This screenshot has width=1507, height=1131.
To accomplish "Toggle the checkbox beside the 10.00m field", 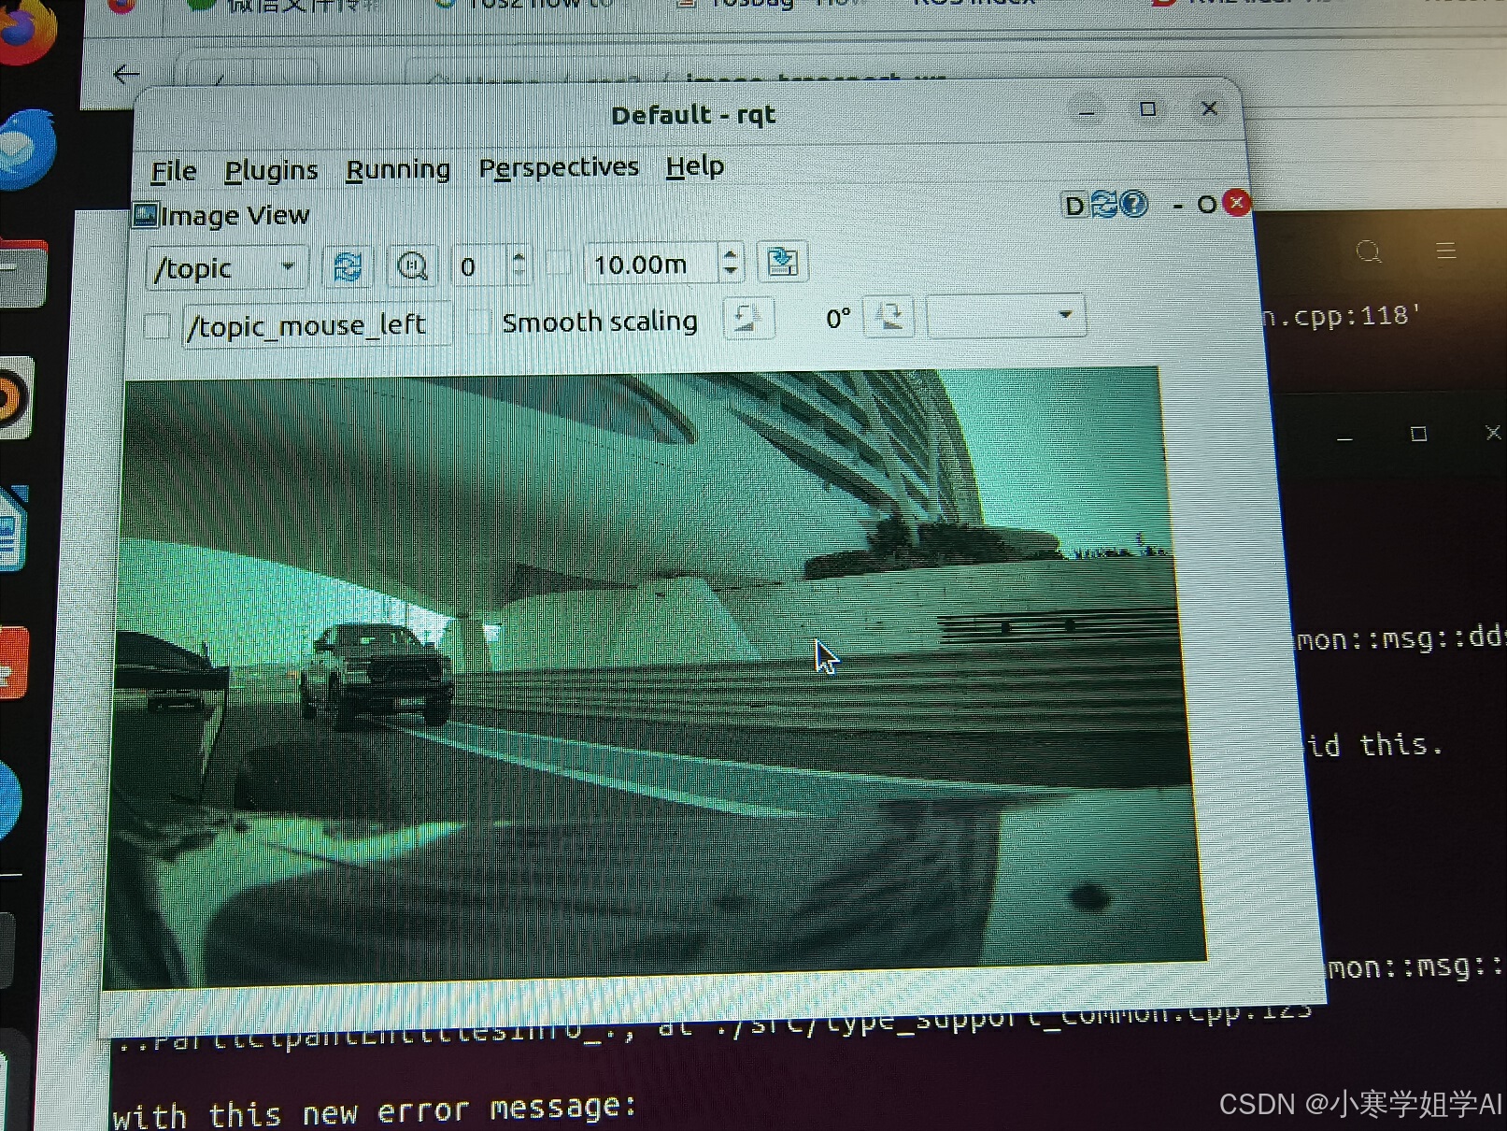I will coord(559,265).
